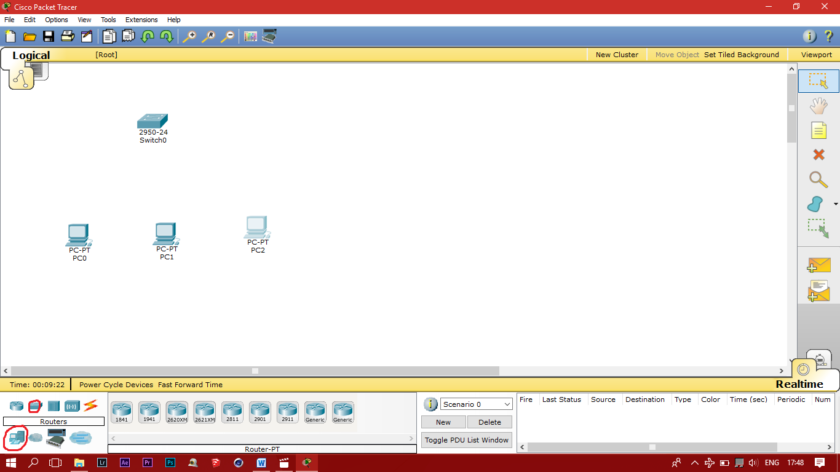Select PC2 on the workspace
This screenshot has width=840, height=472.
click(x=257, y=227)
